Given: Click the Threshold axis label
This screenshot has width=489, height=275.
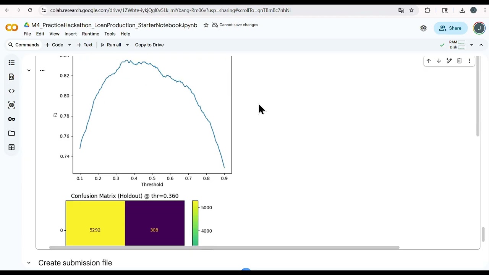Looking at the screenshot, I should (x=152, y=184).
